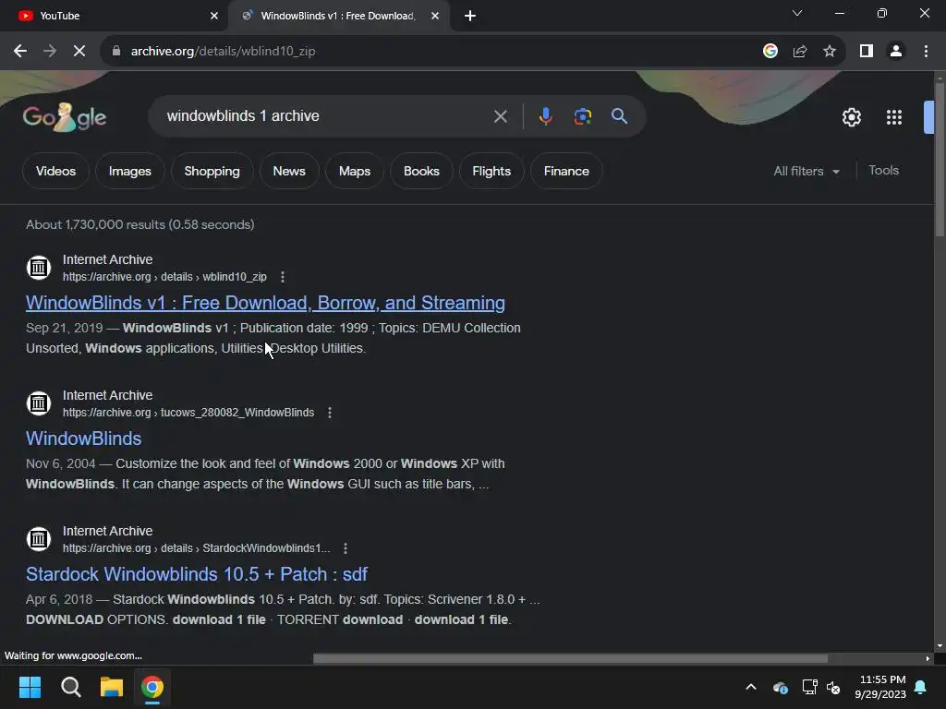The image size is (946, 709).
Task: Open Windows taskbar search
Action: point(70,687)
